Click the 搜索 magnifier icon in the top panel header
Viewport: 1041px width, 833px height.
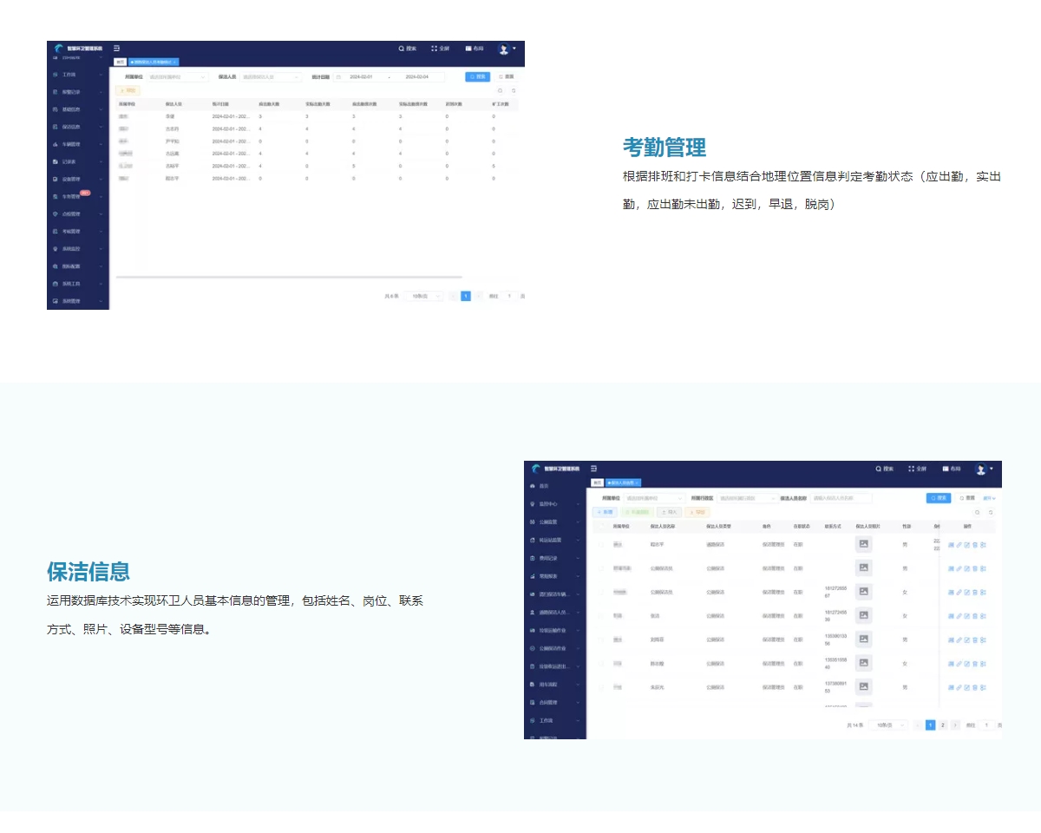pyautogui.click(x=402, y=49)
